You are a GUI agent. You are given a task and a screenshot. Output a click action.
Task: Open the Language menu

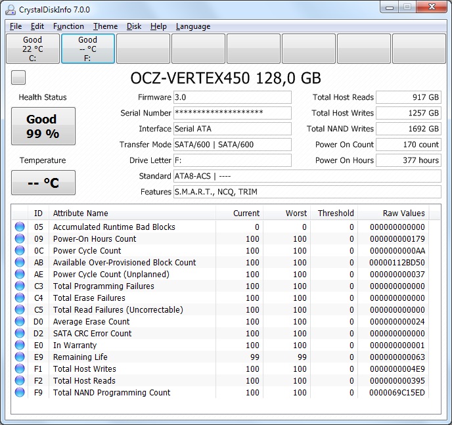coord(193,26)
